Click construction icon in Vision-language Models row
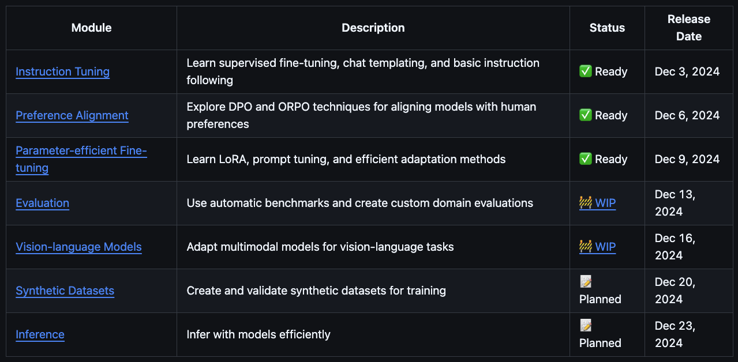738x362 pixels. coord(586,247)
